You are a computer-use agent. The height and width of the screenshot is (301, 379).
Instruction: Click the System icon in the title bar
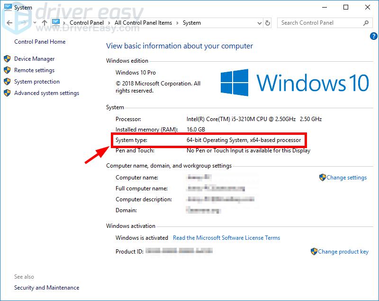pos(8,7)
